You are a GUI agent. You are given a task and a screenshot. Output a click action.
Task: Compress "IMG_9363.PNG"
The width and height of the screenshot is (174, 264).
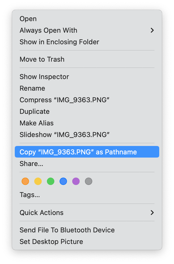coord(65,100)
